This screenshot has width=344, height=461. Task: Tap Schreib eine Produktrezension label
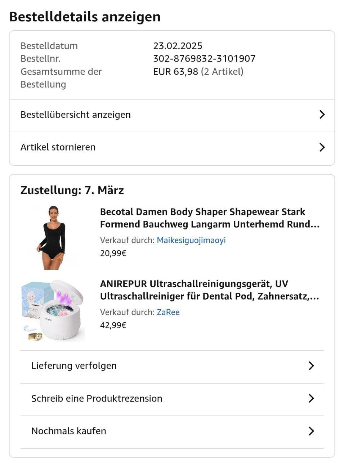click(x=97, y=398)
